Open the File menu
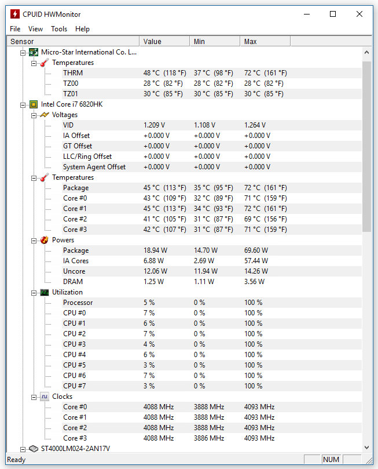Screen dimensions: 378x469 coord(15,29)
